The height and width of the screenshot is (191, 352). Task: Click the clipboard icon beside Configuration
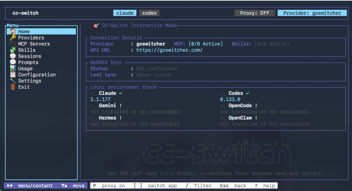pos(13,75)
